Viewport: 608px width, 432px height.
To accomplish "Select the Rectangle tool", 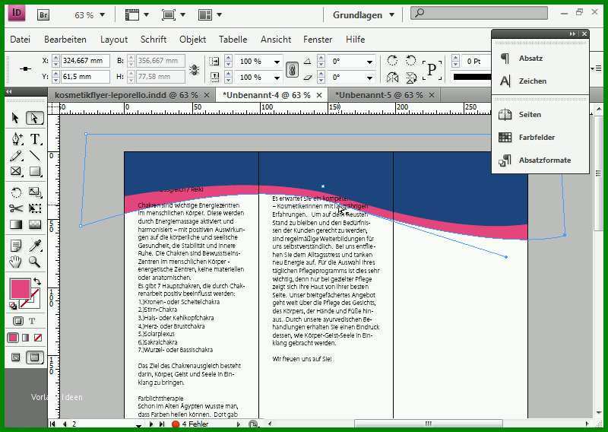I will point(35,171).
